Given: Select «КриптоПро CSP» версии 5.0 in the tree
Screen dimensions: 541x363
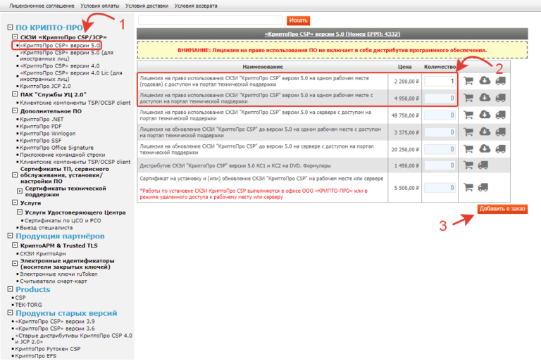Looking at the screenshot, I should click(60, 46).
